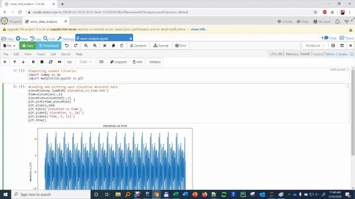Open the Account page

pyautogui.click(x=322, y=22)
